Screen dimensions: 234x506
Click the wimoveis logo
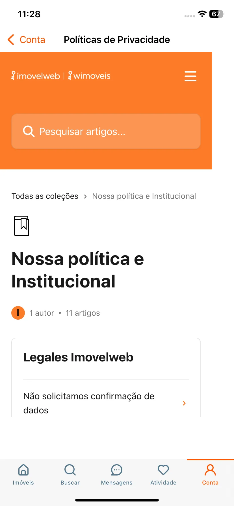[89, 76]
